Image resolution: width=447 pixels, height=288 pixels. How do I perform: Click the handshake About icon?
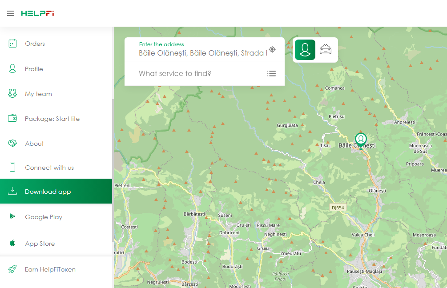[x=12, y=144]
